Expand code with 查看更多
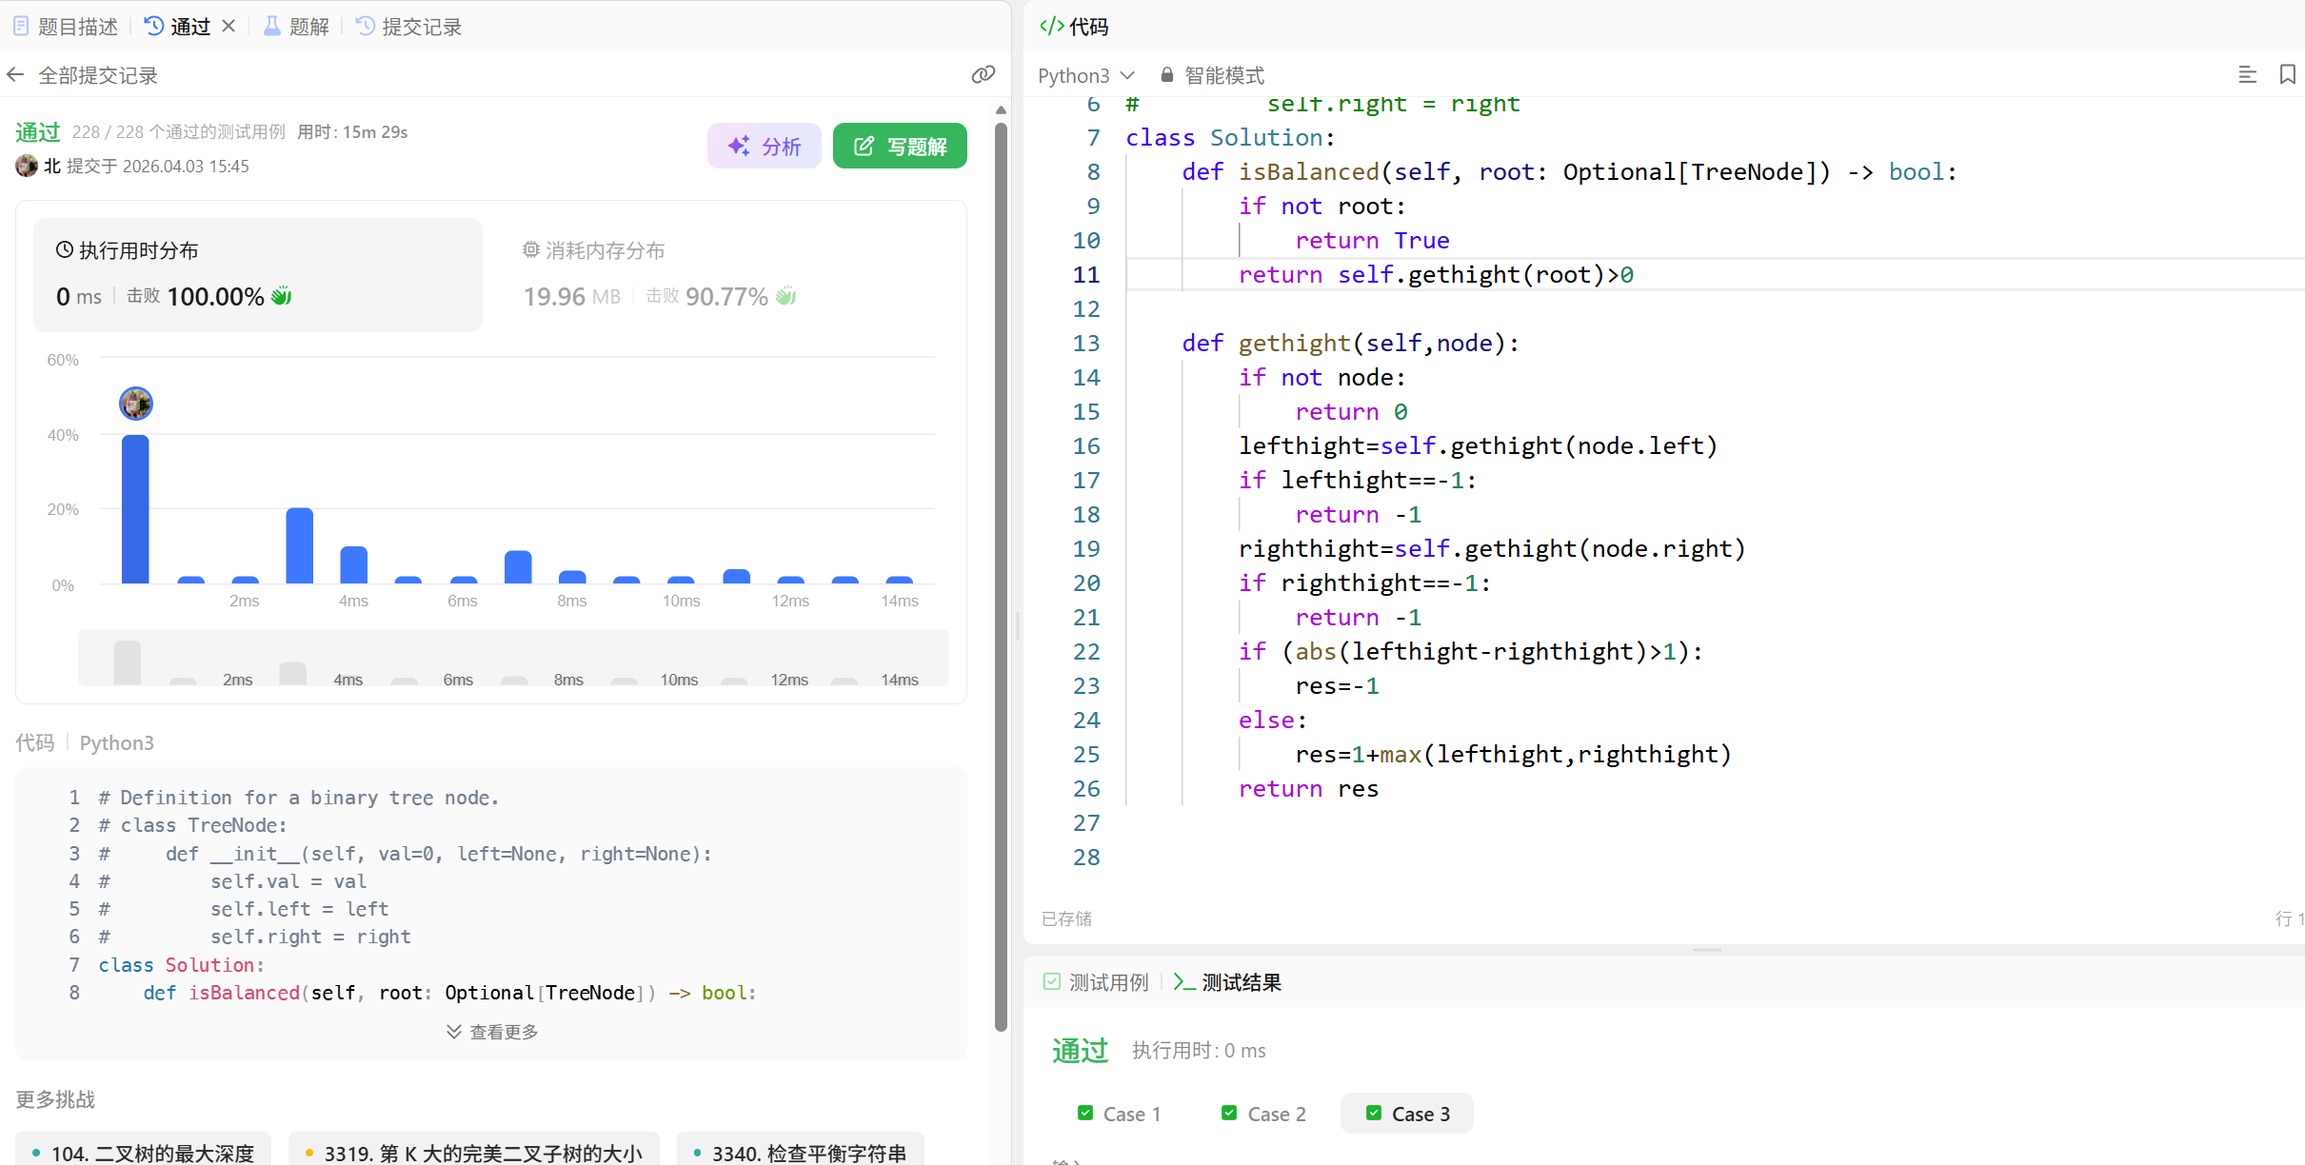 tap(492, 1032)
